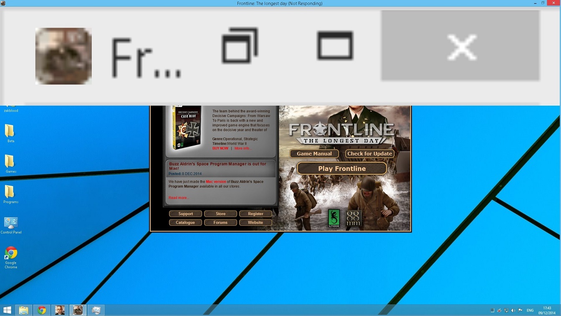This screenshot has width=561, height=316.
Task: Click the 'Genre:Operational, Strategic' text
Action: pos(235,139)
